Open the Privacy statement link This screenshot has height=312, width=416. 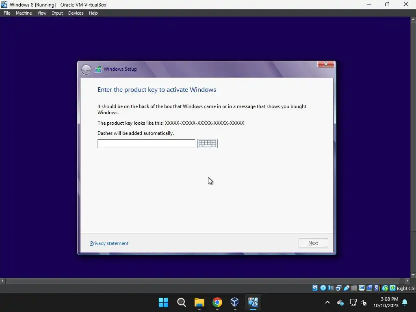pos(109,243)
